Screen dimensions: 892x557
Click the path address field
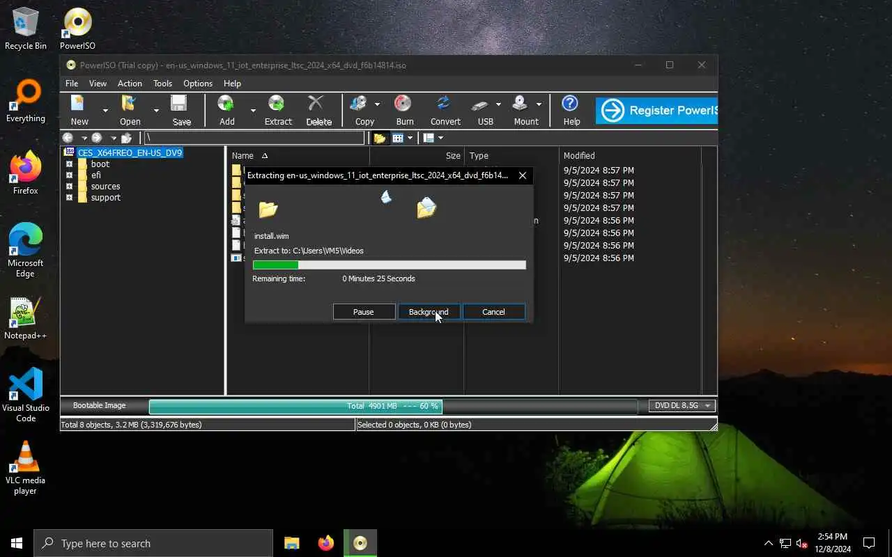254,138
